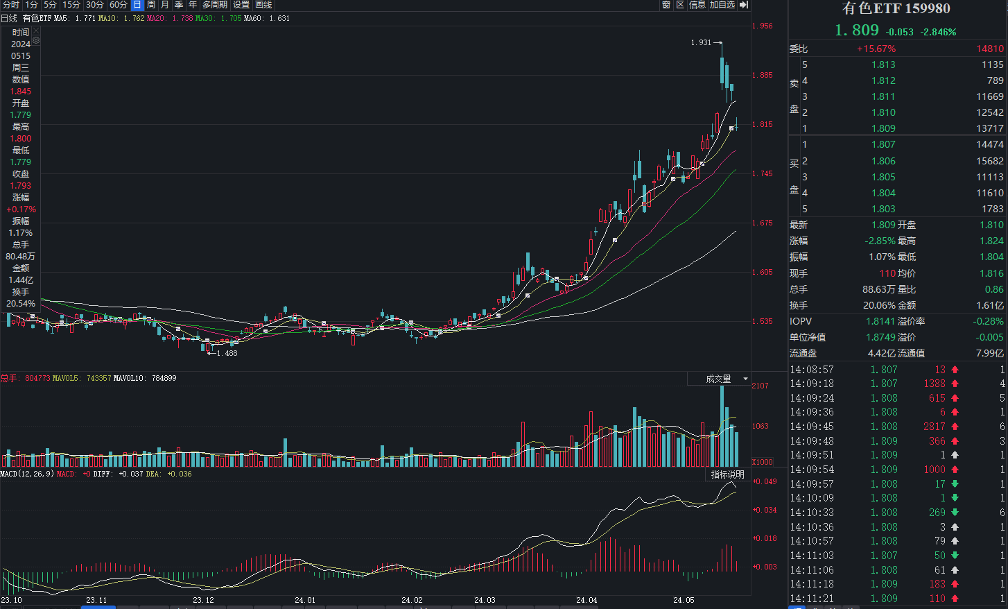Screen dimensions: 1008x609
Task: Click 1.885 price axis label
Action: click(x=763, y=75)
